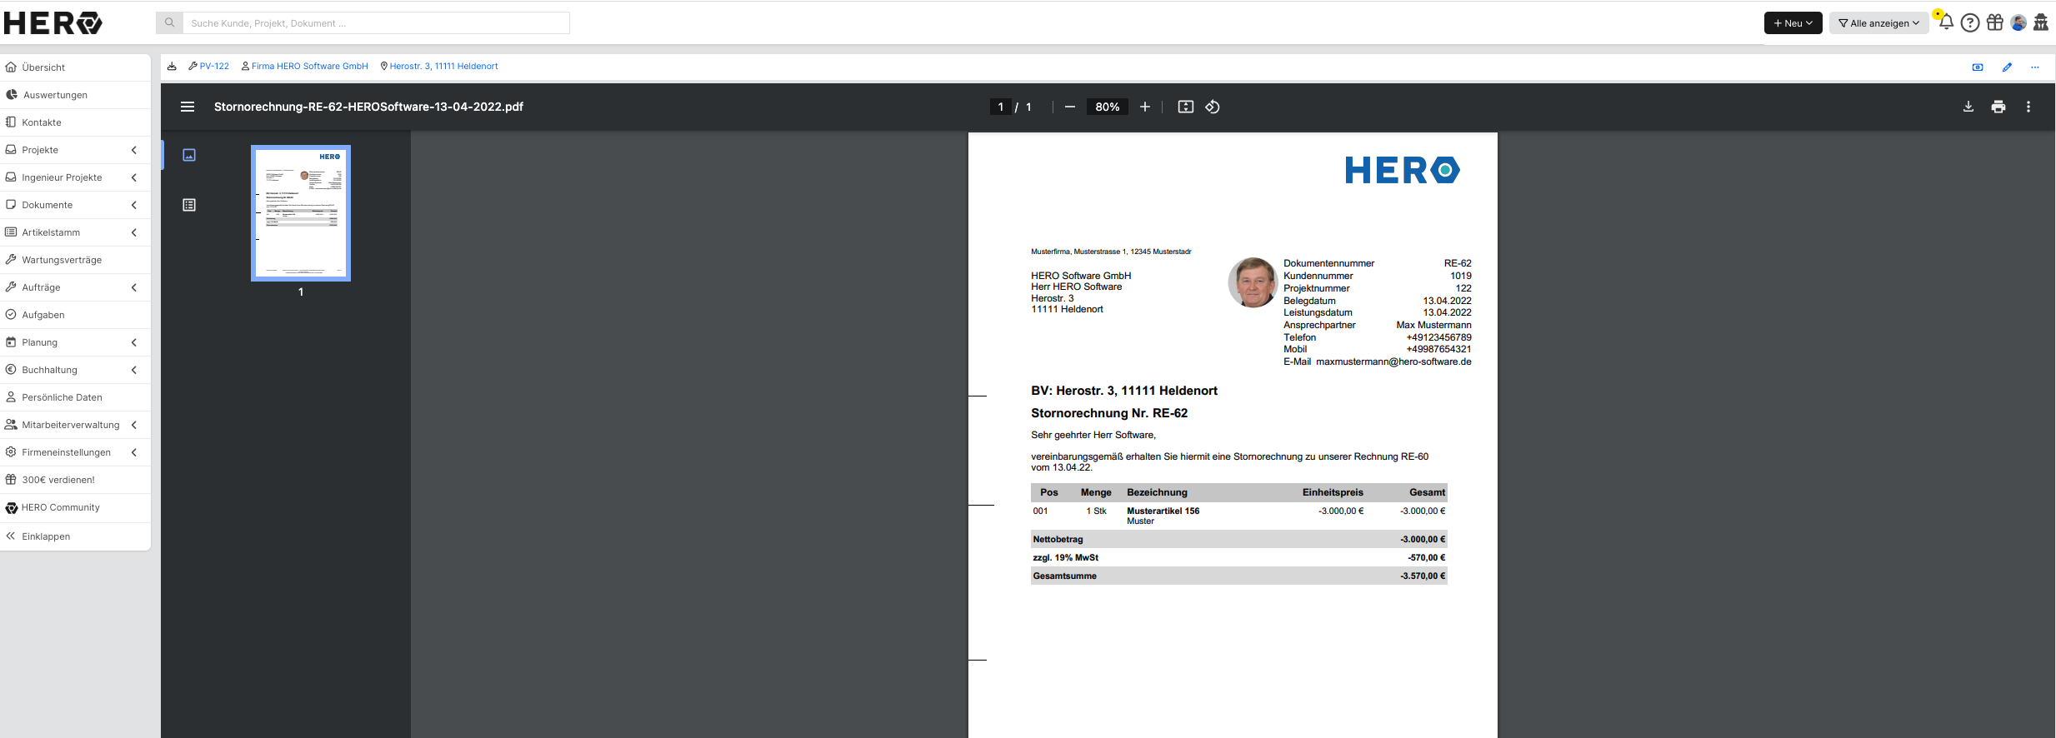Open the '+ Neu' dropdown button
The width and height of the screenshot is (2056, 738).
point(1793,23)
